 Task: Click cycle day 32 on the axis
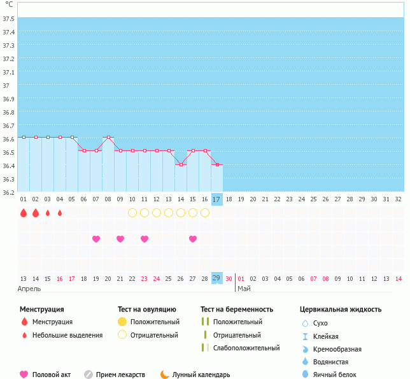(399, 199)
